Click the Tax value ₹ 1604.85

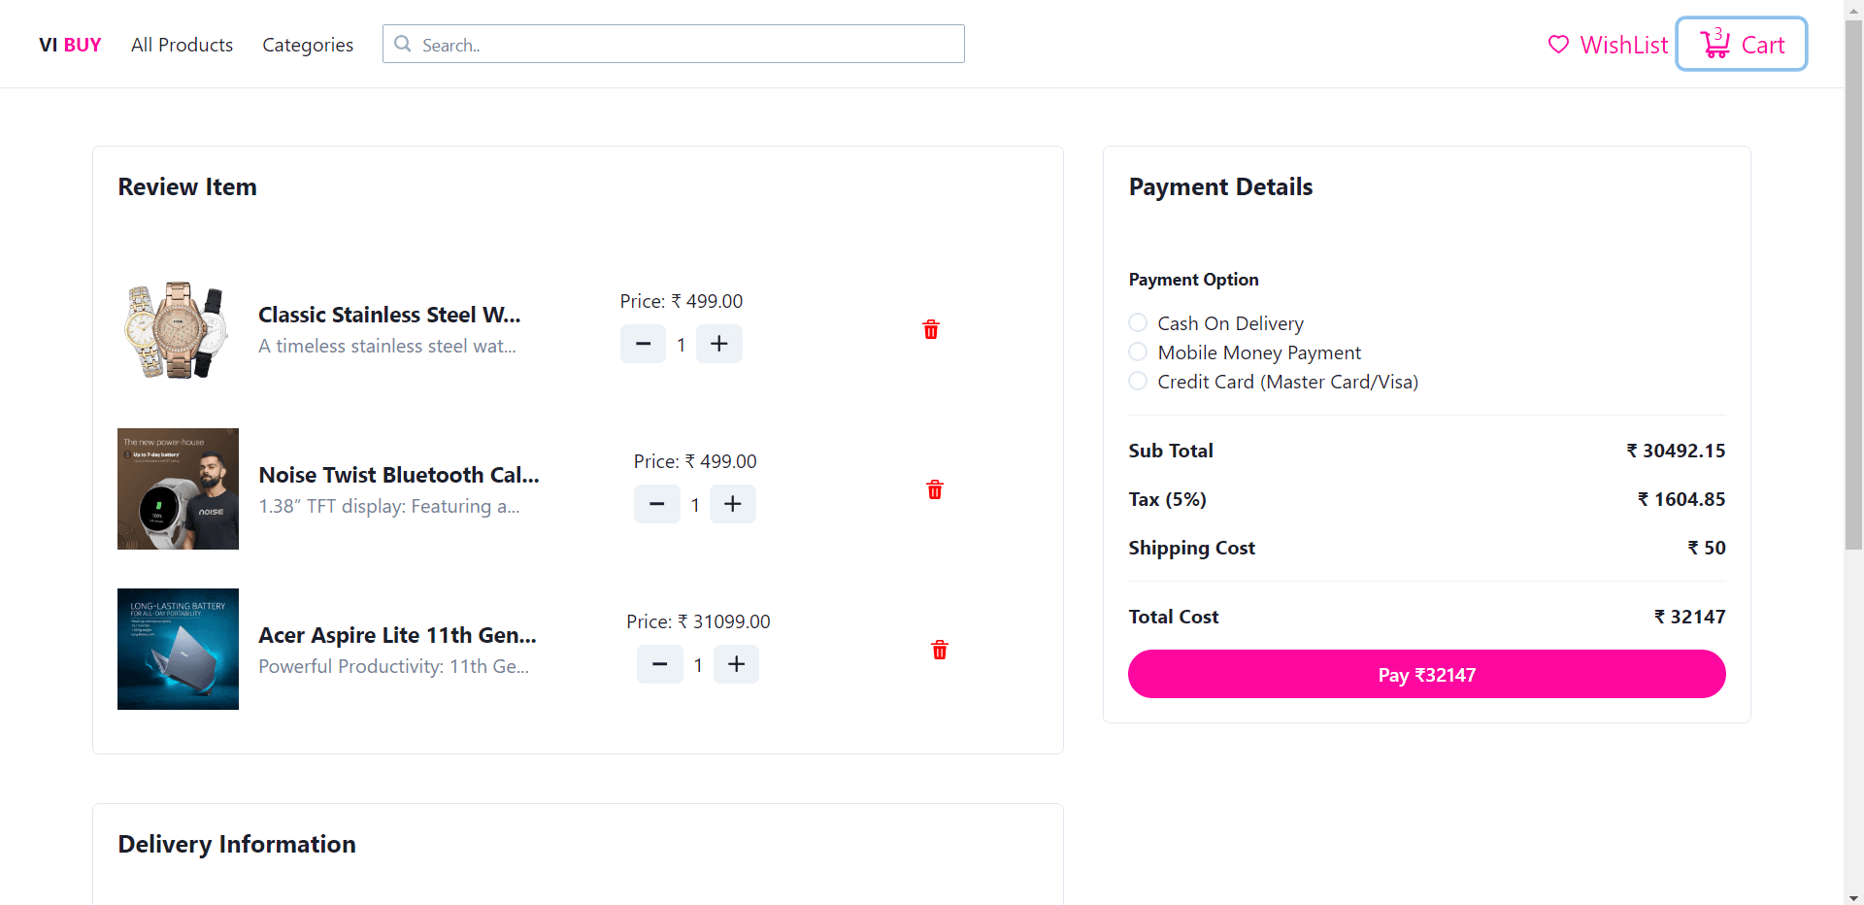click(1681, 499)
